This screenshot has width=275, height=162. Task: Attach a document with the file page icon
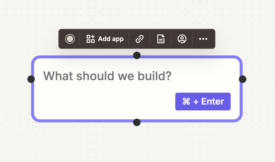tap(161, 39)
